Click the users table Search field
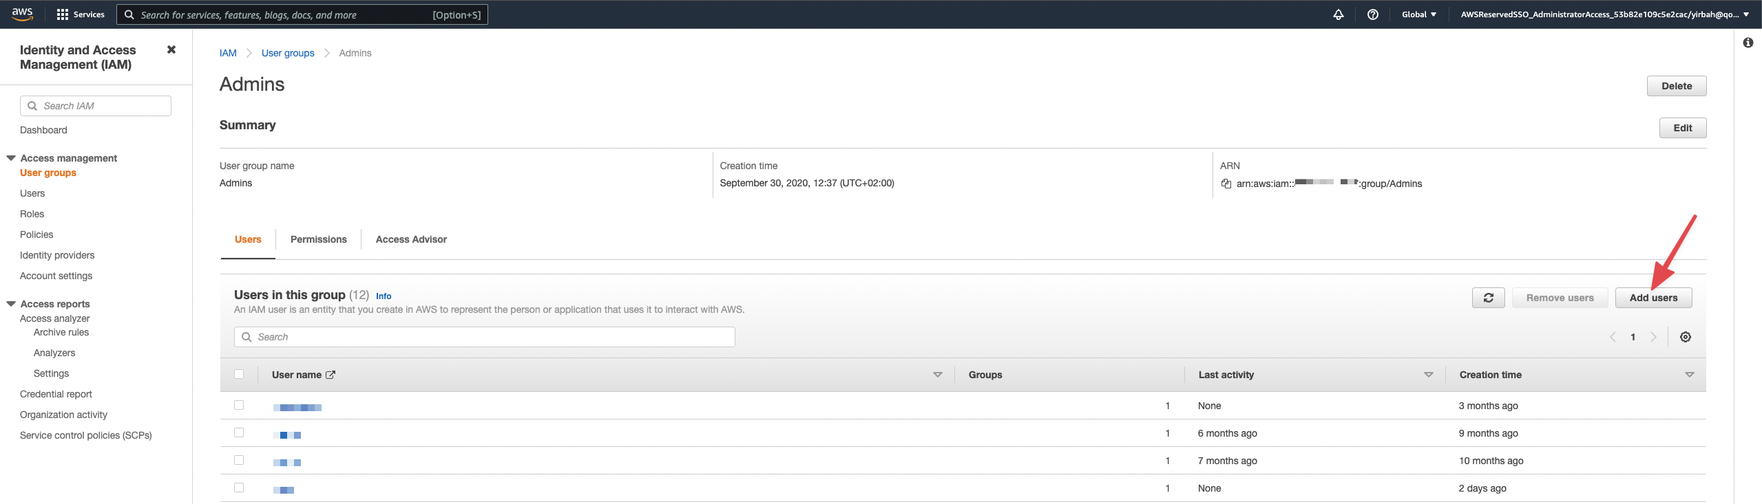The image size is (1762, 504). [485, 337]
